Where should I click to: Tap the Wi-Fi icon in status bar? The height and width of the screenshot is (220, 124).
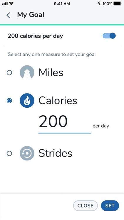(11, 3)
